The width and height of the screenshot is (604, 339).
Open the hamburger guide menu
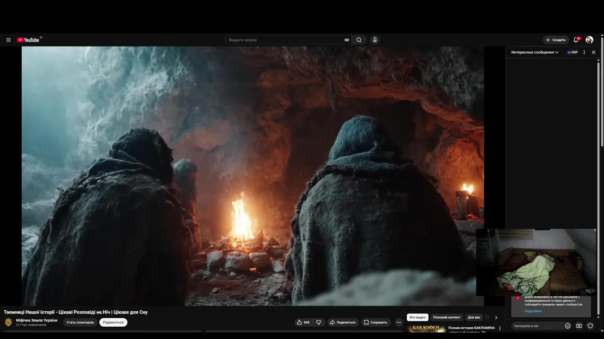point(8,40)
